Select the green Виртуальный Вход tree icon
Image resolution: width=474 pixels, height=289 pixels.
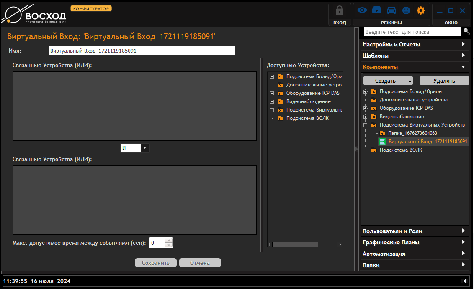tap(382, 142)
